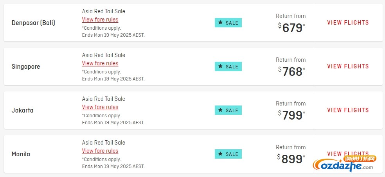Image resolution: width=385 pixels, height=177 pixels.
Task: View flights to Denpasar (Bali)
Action: point(348,23)
